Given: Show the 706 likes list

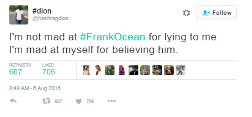Looking at the screenshot, I should tap(49, 72).
